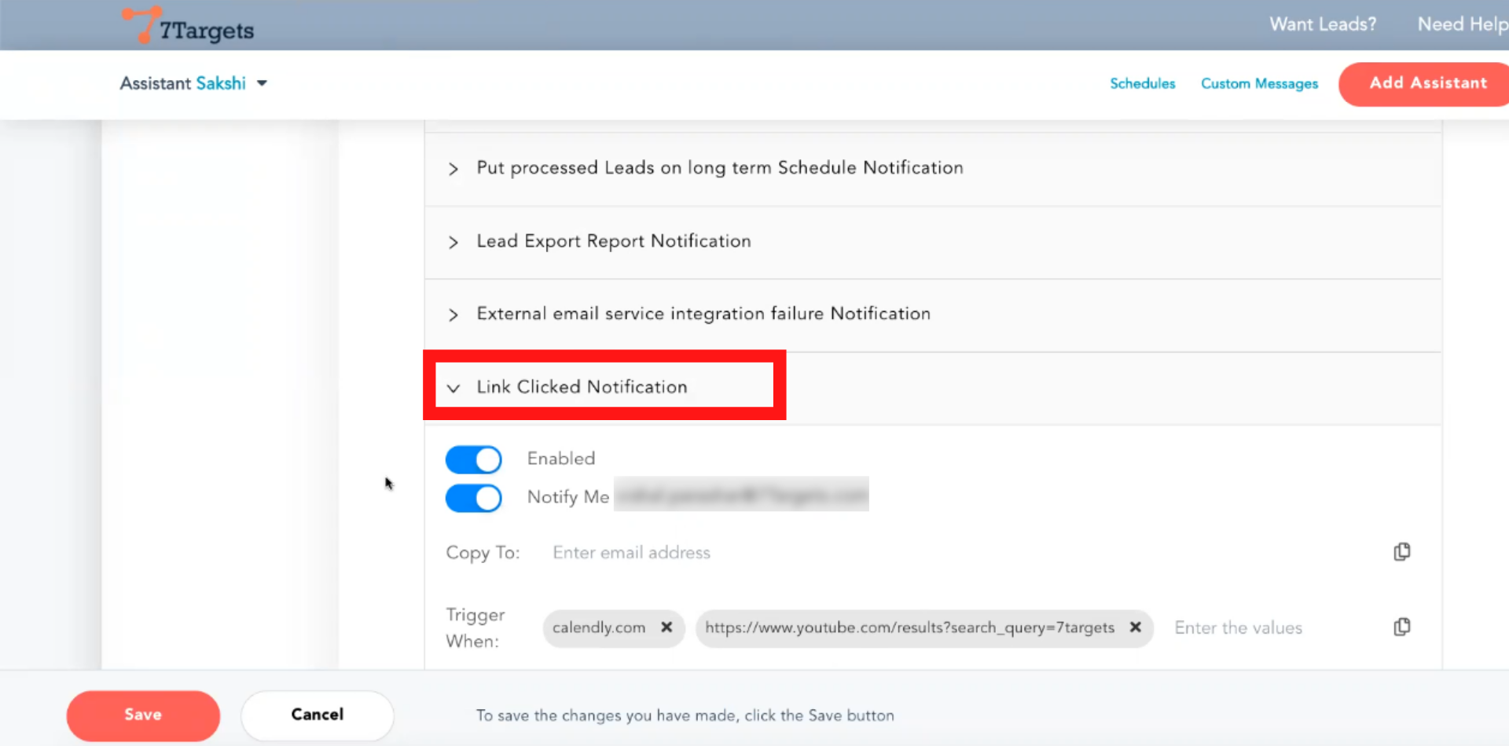Remove the youtube.com trigger URL tag
Screen dimensions: 1509x746
(1135, 627)
